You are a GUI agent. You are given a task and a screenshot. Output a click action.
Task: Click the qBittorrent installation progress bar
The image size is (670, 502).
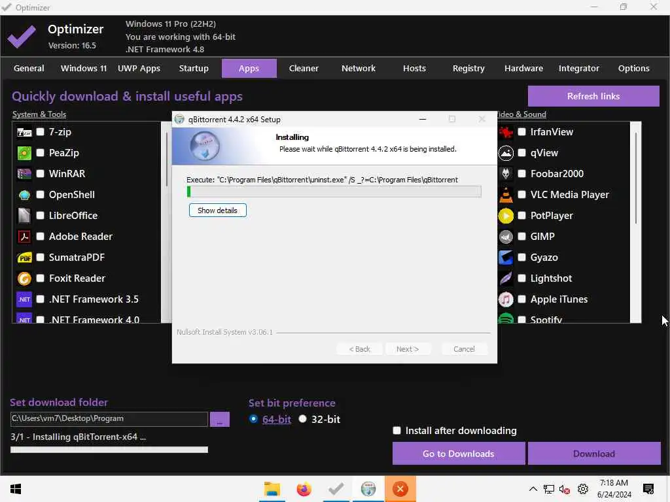pos(334,192)
